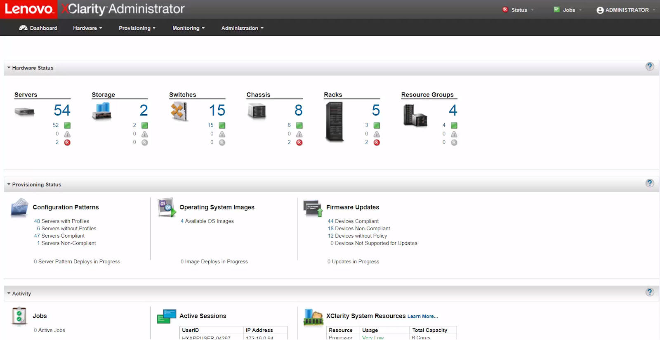Click the Storage normal green status icon
660x340 pixels.
click(145, 125)
